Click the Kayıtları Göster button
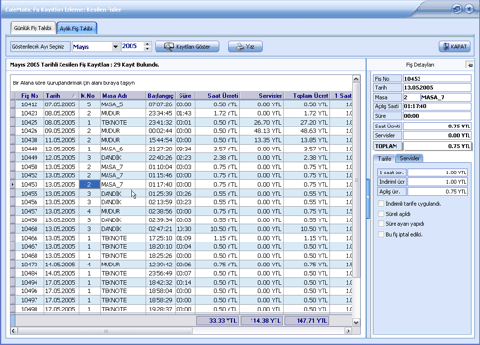This screenshot has width=480, height=345. pos(187,47)
